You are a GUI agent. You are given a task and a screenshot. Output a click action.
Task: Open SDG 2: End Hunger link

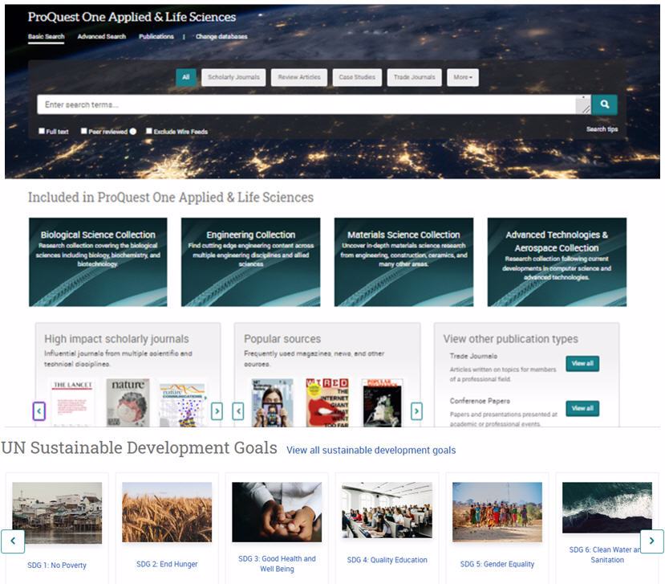coord(167,564)
